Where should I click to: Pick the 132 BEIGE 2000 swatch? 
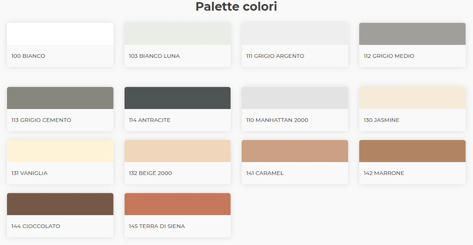[x=178, y=151]
